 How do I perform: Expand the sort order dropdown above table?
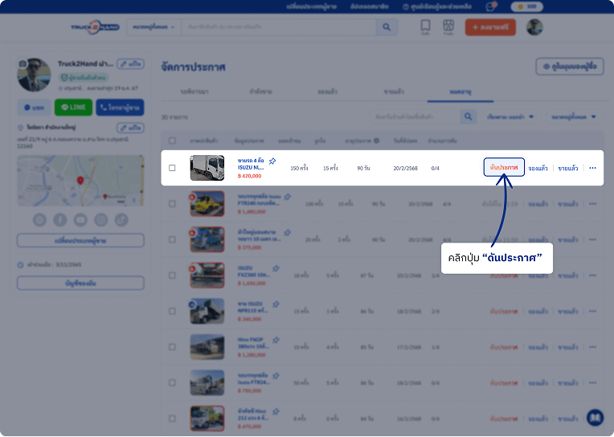pos(510,117)
